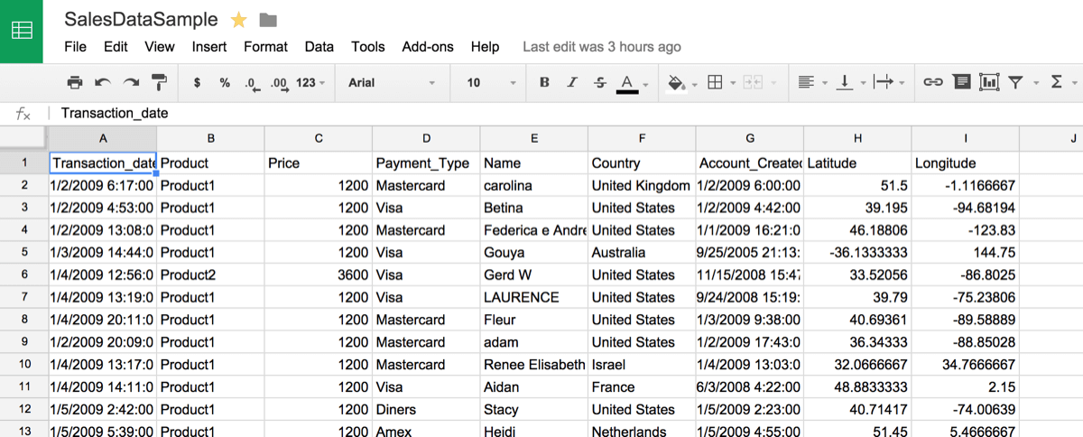Open the Sheets home icon
This screenshot has width=1083, height=437.
click(x=22, y=32)
